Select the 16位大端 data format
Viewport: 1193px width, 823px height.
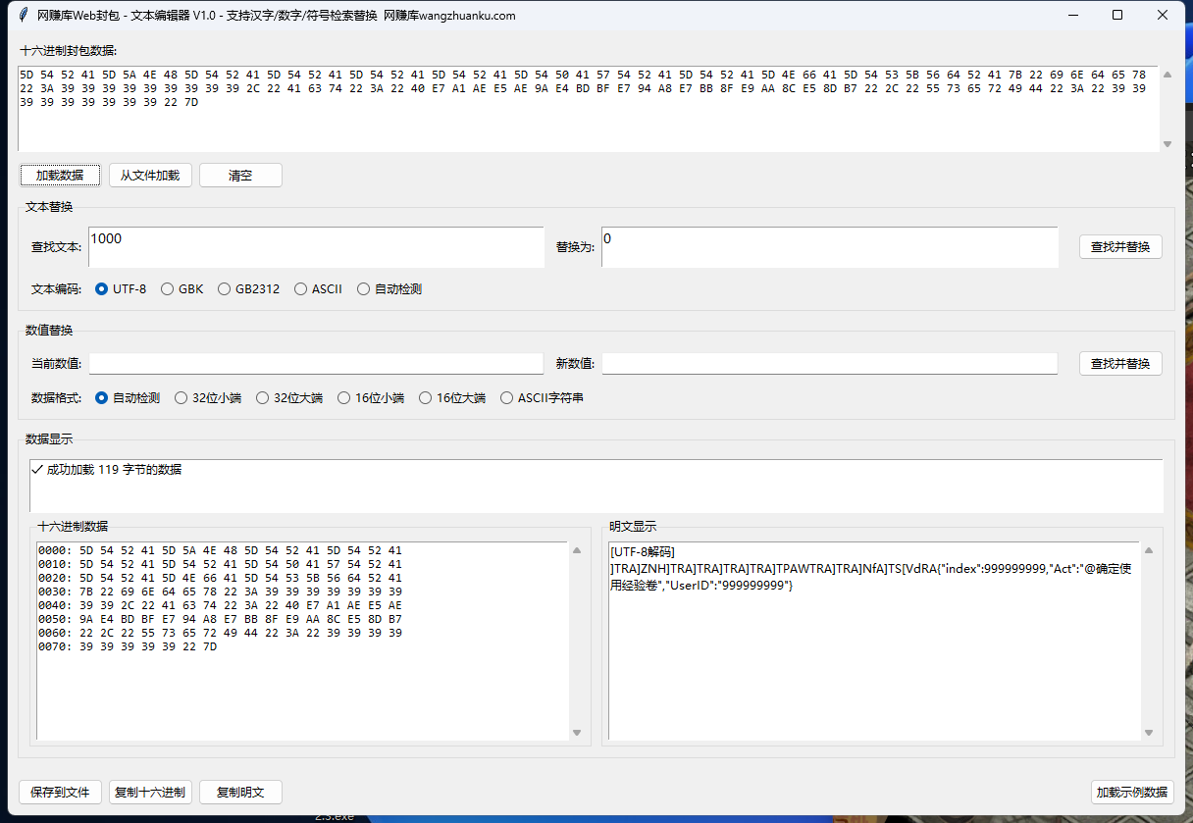point(426,398)
